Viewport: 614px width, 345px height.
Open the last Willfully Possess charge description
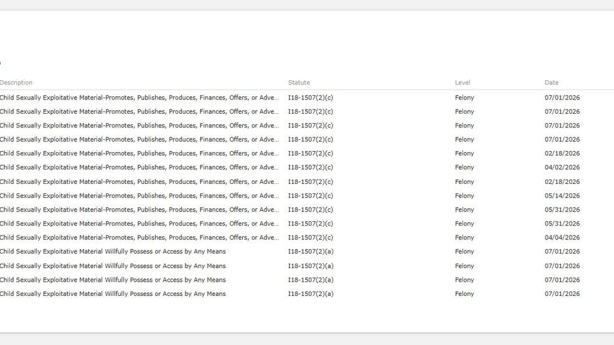pos(113,294)
